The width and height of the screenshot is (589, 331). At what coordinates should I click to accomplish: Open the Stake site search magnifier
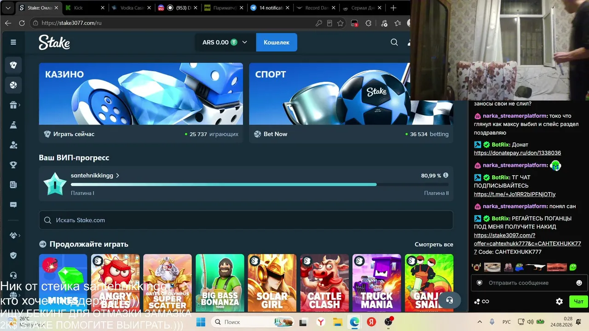(x=394, y=42)
